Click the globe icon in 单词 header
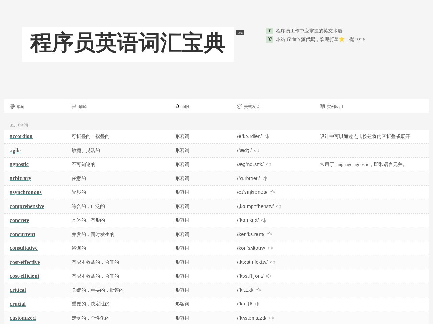This screenshot has height=324, width=433. [12, 106]
